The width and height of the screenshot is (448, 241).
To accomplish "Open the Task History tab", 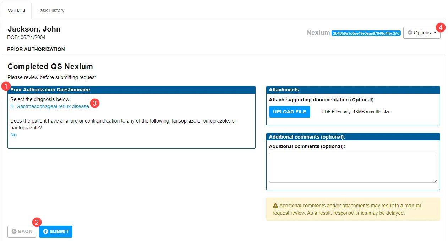I will pyautogui.click(x=51, y=10).
